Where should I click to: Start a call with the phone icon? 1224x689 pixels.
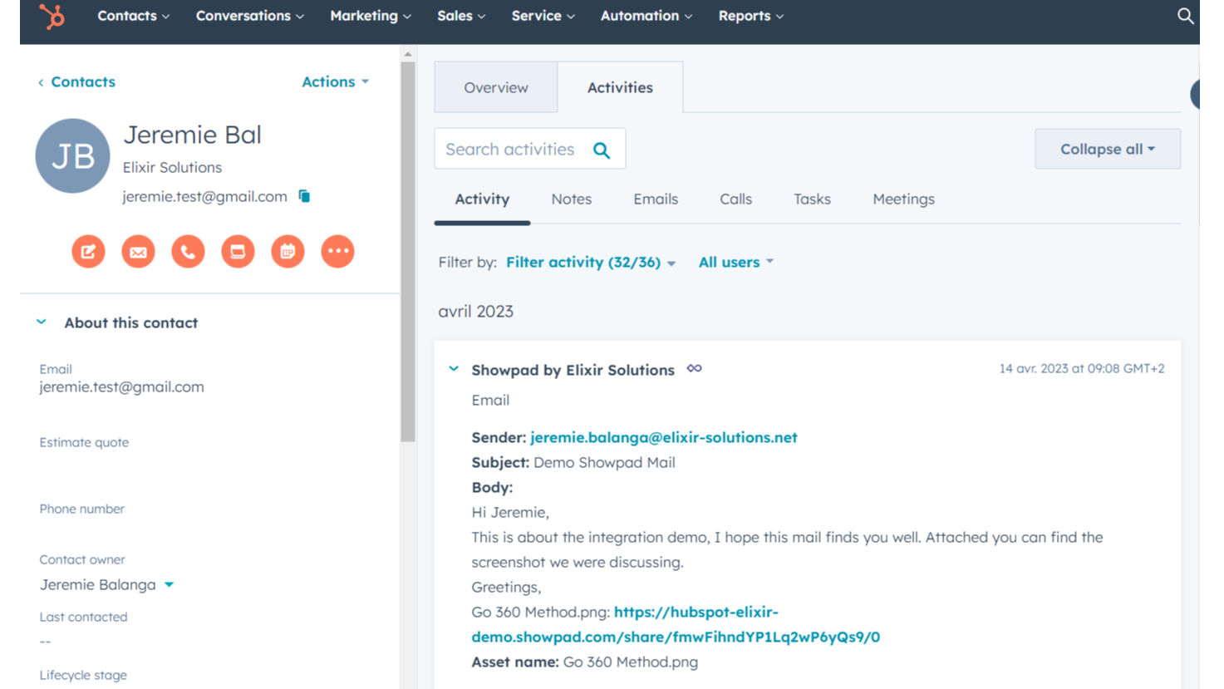(188, 251)
